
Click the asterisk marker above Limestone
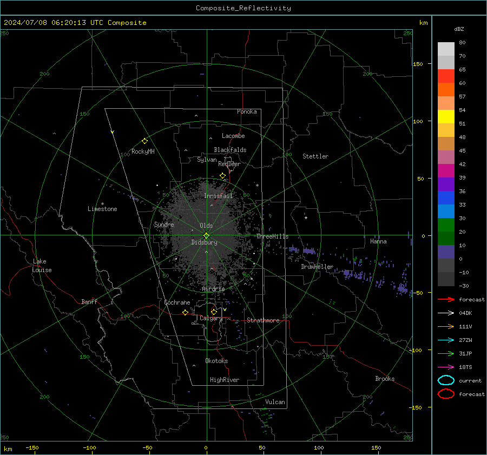click(x=102, y=204)
